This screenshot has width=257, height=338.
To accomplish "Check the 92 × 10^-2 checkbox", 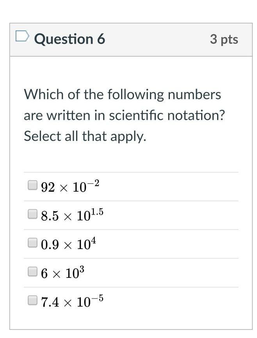I will 32,185.
